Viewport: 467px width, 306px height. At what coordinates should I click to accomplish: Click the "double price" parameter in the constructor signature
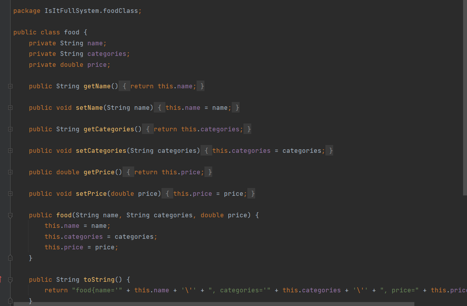pyautogui.click(x=224, y=215)
